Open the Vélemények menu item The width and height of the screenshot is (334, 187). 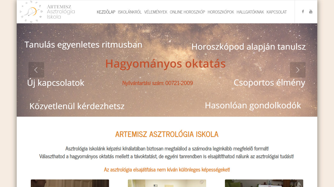coord(156,12)
